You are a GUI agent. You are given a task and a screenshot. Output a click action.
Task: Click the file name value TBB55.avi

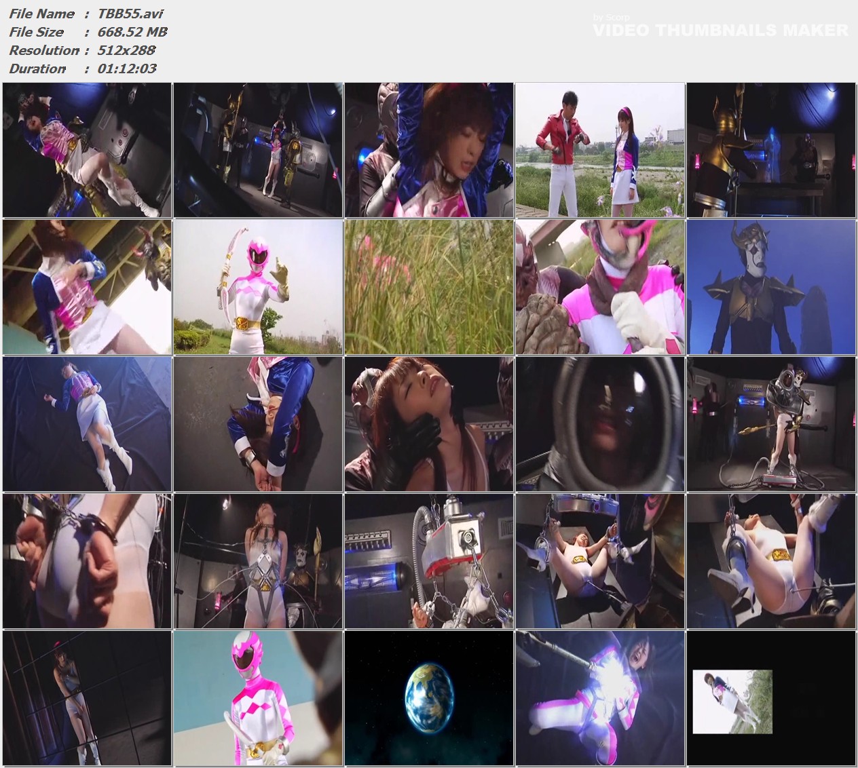tap(131, 14)
